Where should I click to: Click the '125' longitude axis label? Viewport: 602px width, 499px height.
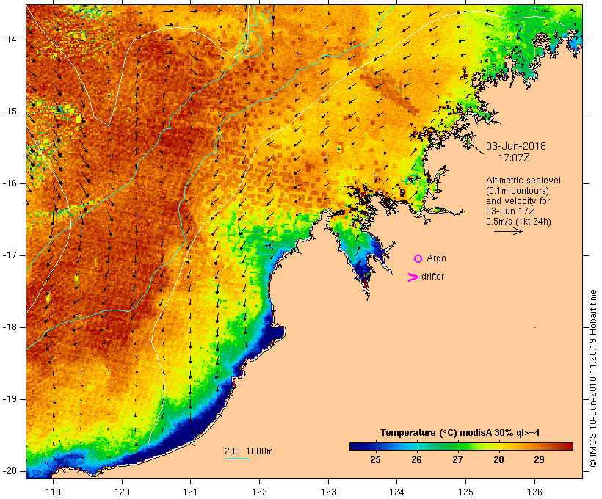coord(465,492)
